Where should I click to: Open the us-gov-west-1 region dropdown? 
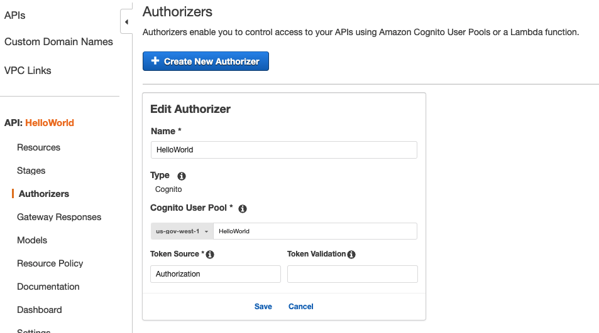(x=182, y=231)
